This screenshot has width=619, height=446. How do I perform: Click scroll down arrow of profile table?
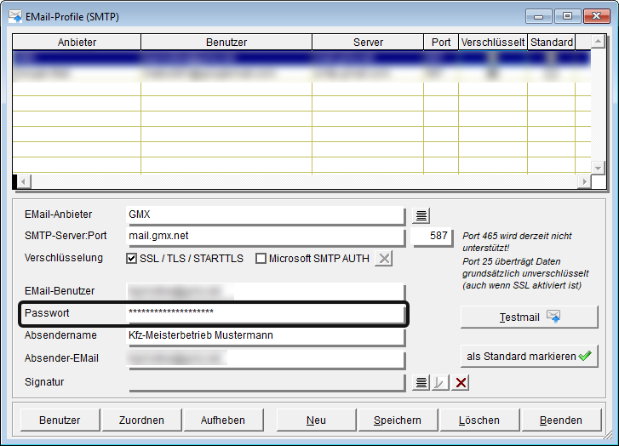[x=598, y=168]
